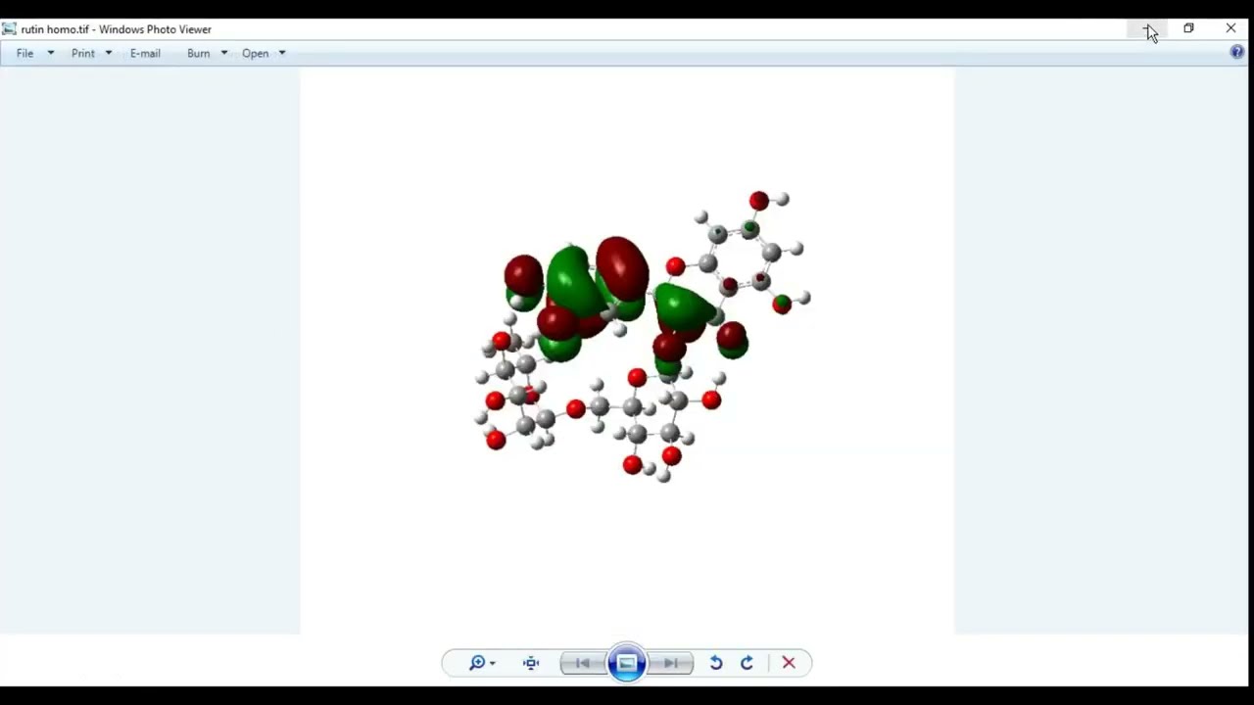Open the Print menu
This screenshot has width=1254, height=705.
coord(83,53)
